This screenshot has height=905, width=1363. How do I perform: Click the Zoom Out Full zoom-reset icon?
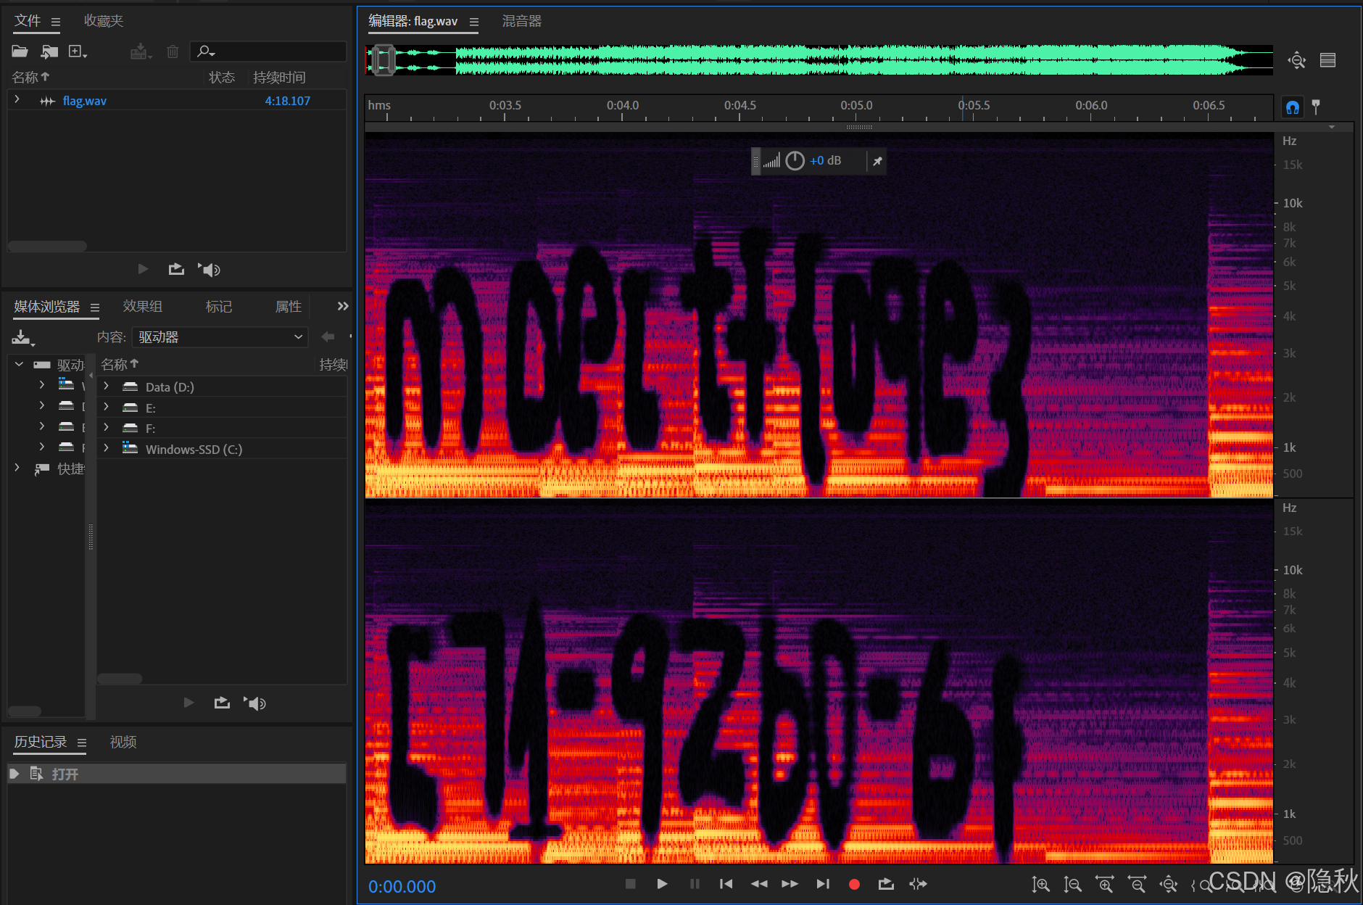coord(1169,884)
